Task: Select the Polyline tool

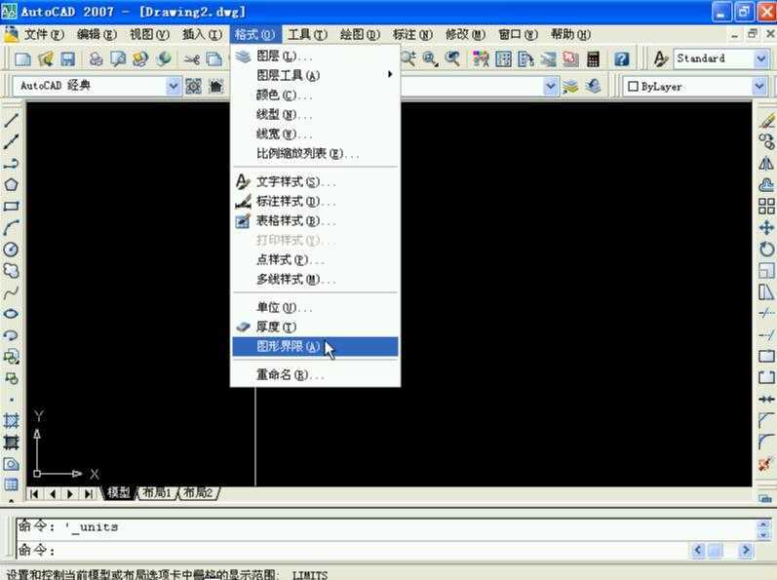Action: [x=11, y=164]
